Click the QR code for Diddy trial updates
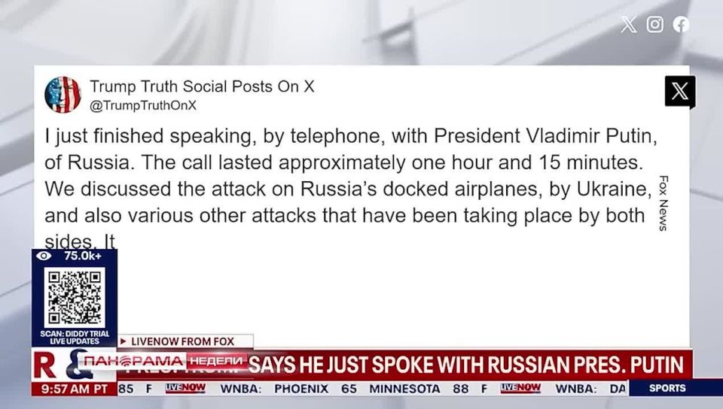723x409 pixels. pyautogui.click(x=74, y=297)
